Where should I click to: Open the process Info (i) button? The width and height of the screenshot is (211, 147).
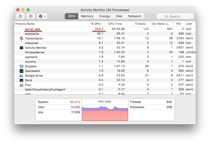pyautogui.click(x=31, y=16)
